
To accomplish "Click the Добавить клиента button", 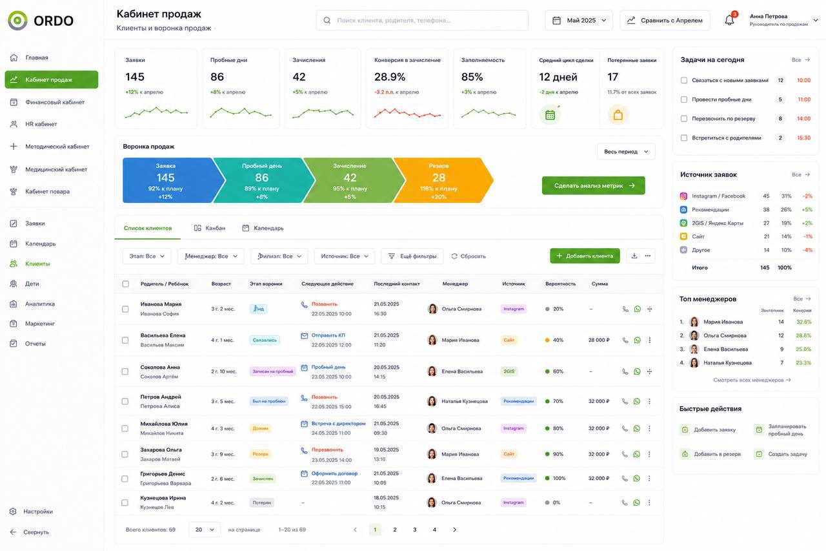I will (585, 256).
